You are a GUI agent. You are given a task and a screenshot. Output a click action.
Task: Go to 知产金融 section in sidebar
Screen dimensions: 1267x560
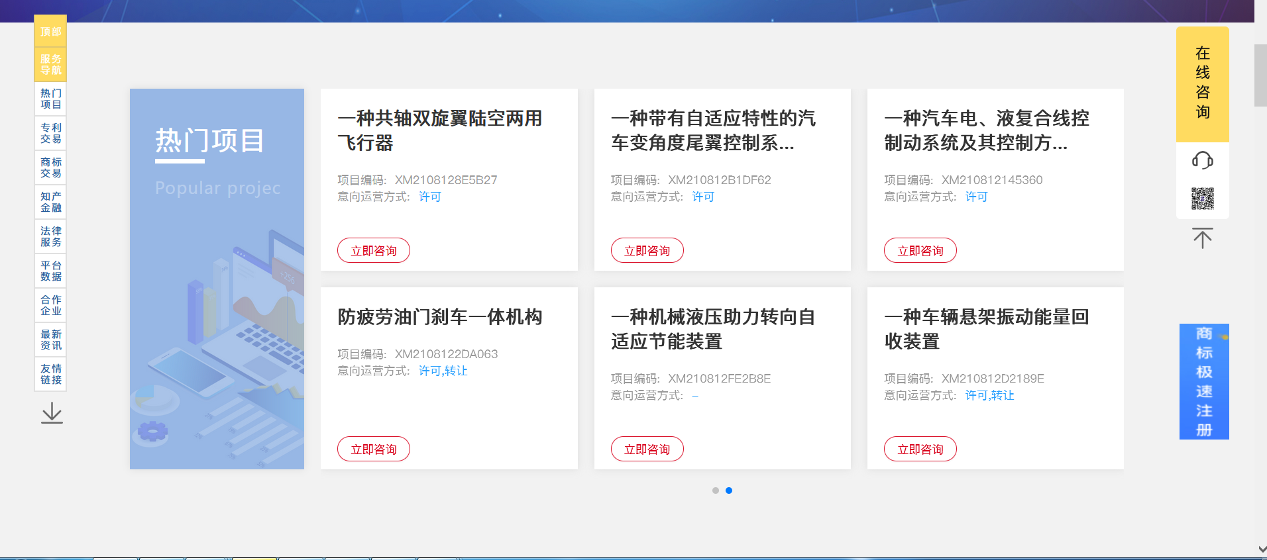click(x=50, y=202)
